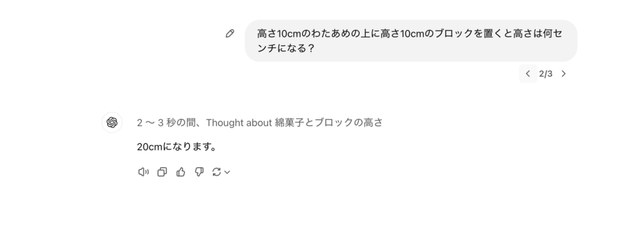
Task: Go to the next message version with the right chevron
Action: 563,74
